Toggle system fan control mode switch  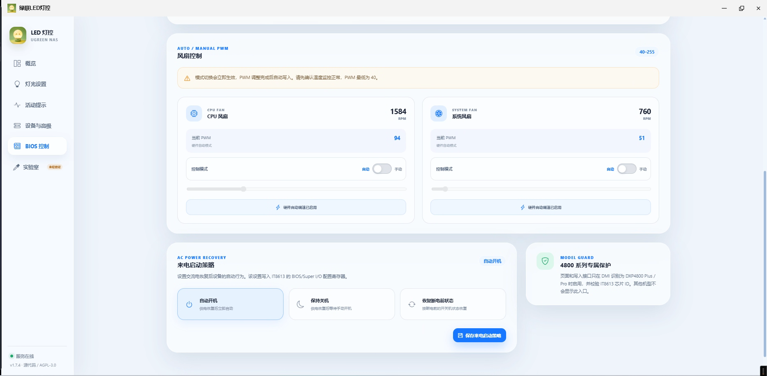(627, 169)
